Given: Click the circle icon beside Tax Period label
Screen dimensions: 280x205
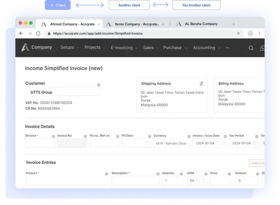Looking at the screenshot, I should 257,136.
